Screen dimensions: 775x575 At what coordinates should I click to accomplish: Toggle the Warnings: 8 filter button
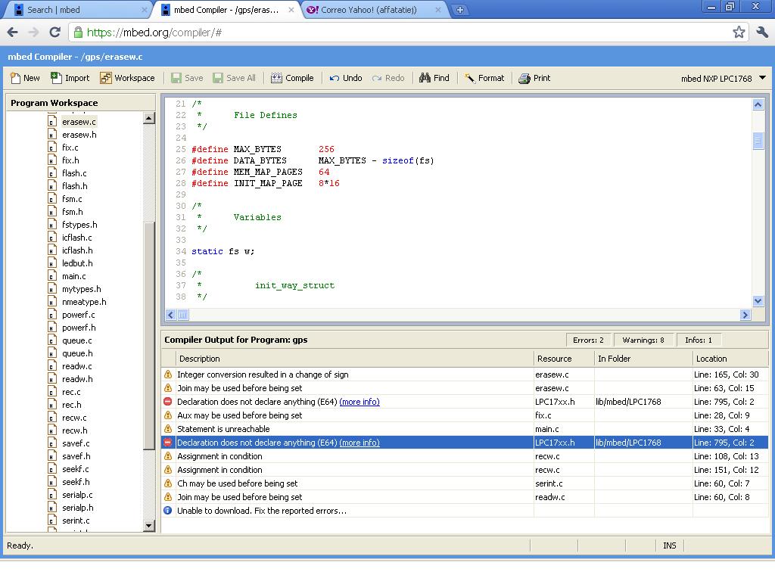tap(643, 340)
